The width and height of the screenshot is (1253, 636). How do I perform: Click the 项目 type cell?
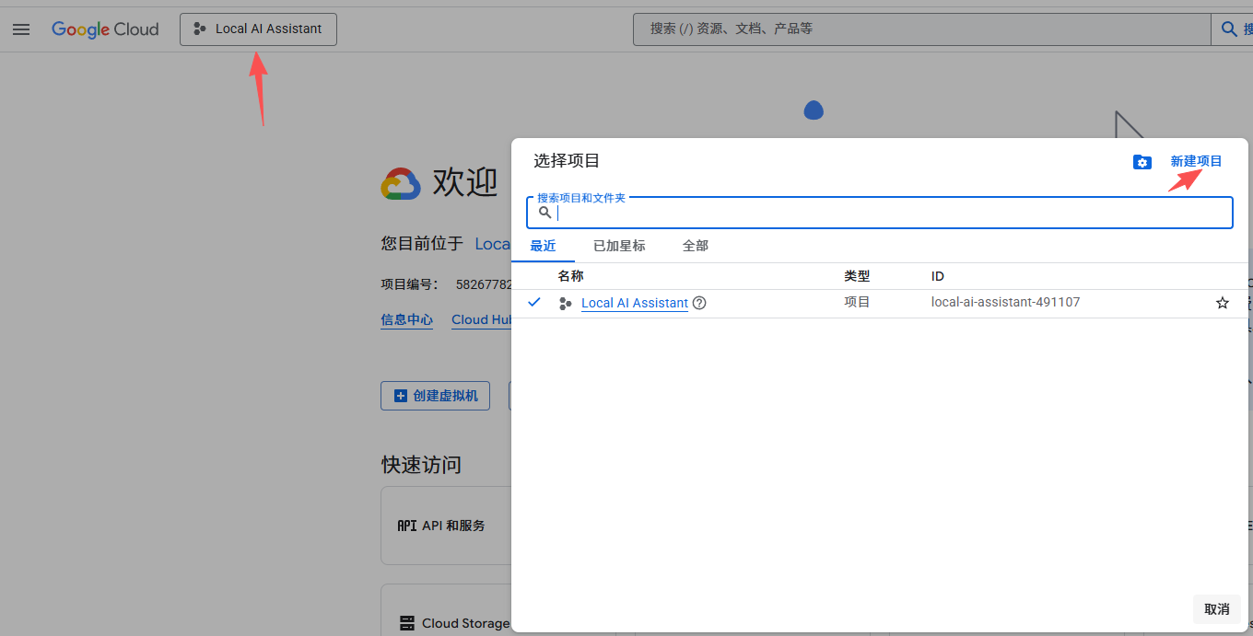pos(857,302)
